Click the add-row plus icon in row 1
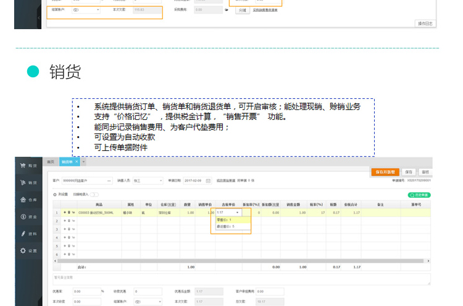Image resolution: width=463 pixels, height=306 pixels. pyautogui.click(x=65, y=212)
